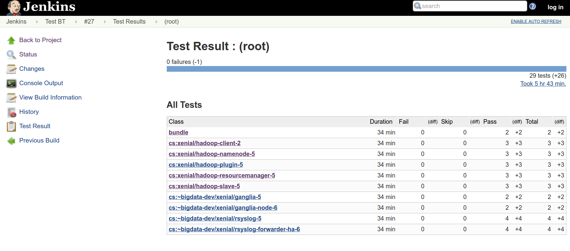Click the Test BT breadcrumb item

pyautogui.click(x=55, y=22)
